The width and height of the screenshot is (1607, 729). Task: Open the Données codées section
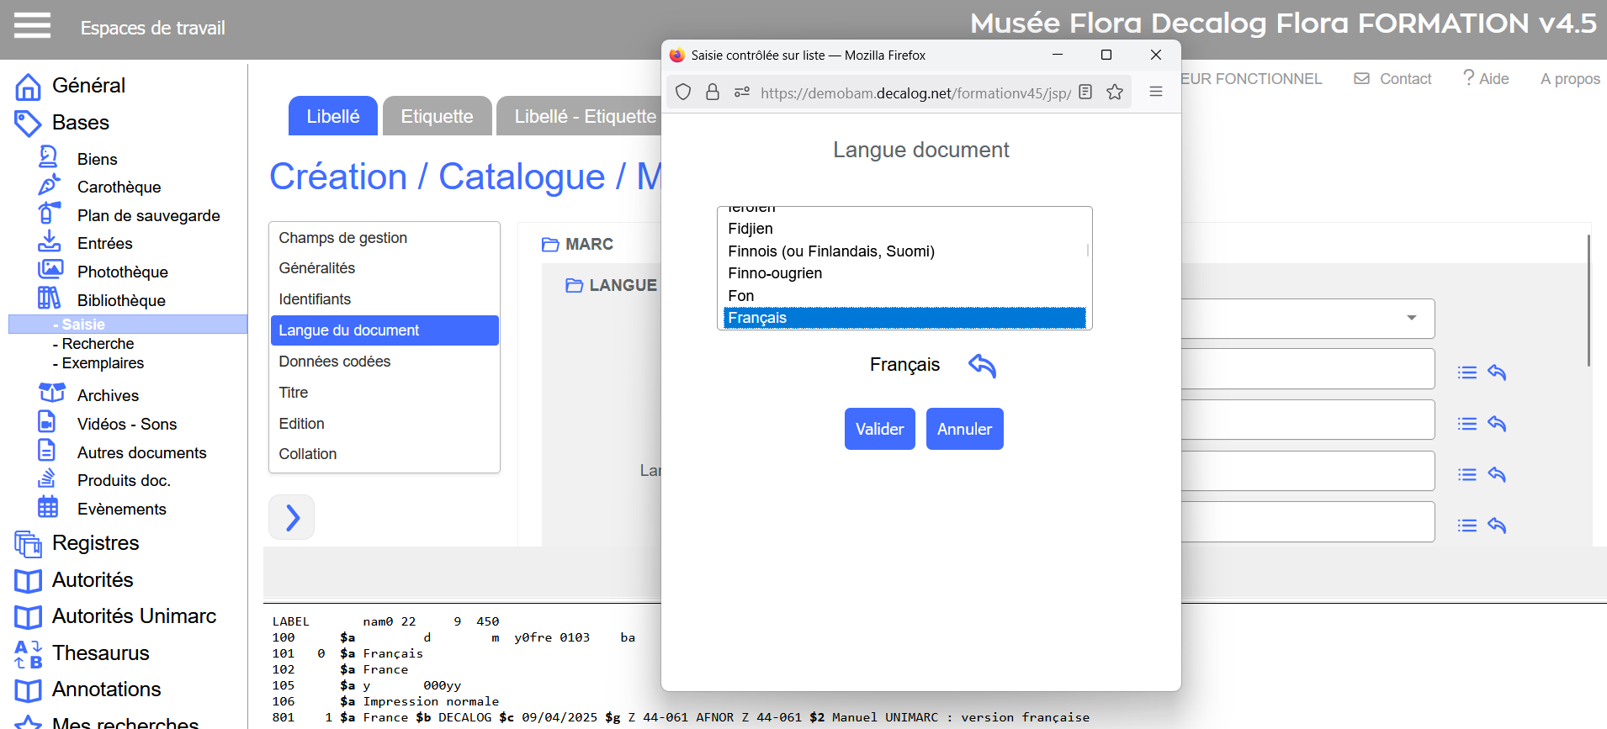click(334, 362)
